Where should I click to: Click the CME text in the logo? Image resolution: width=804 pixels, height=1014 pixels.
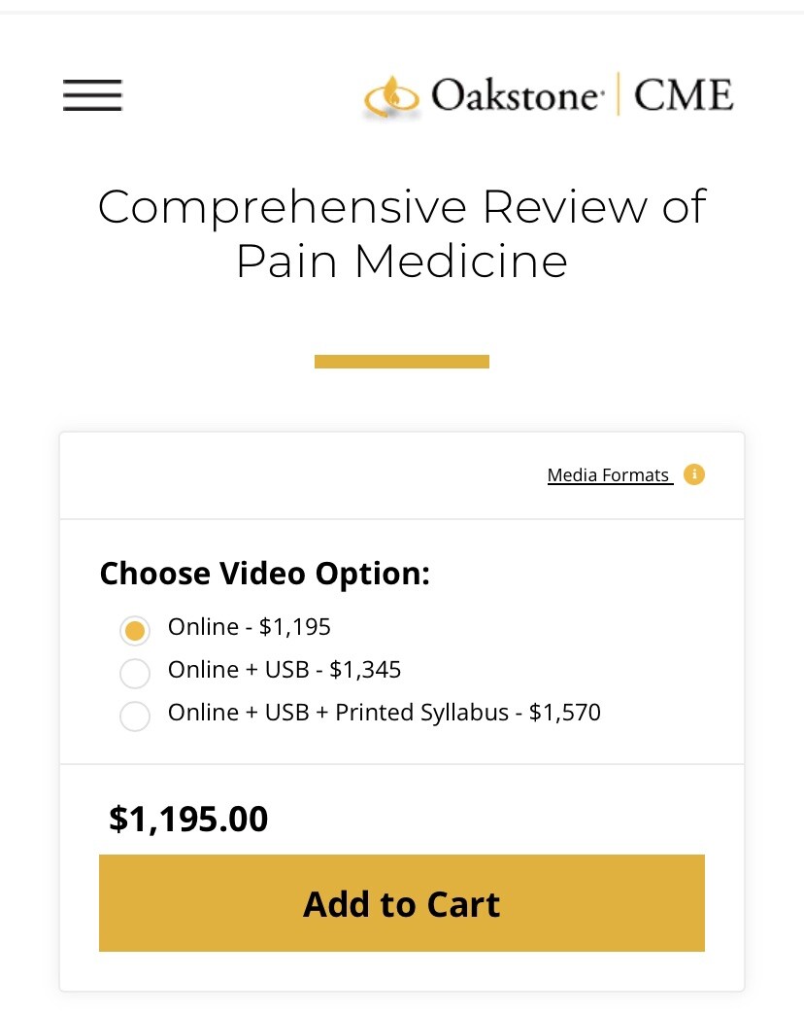(x=683, y=96)
